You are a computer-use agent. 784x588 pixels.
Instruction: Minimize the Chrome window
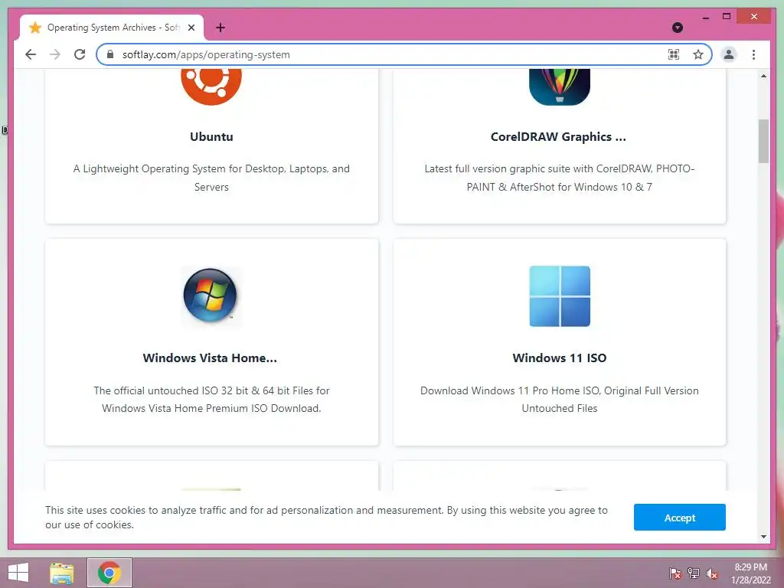point(705,17)
